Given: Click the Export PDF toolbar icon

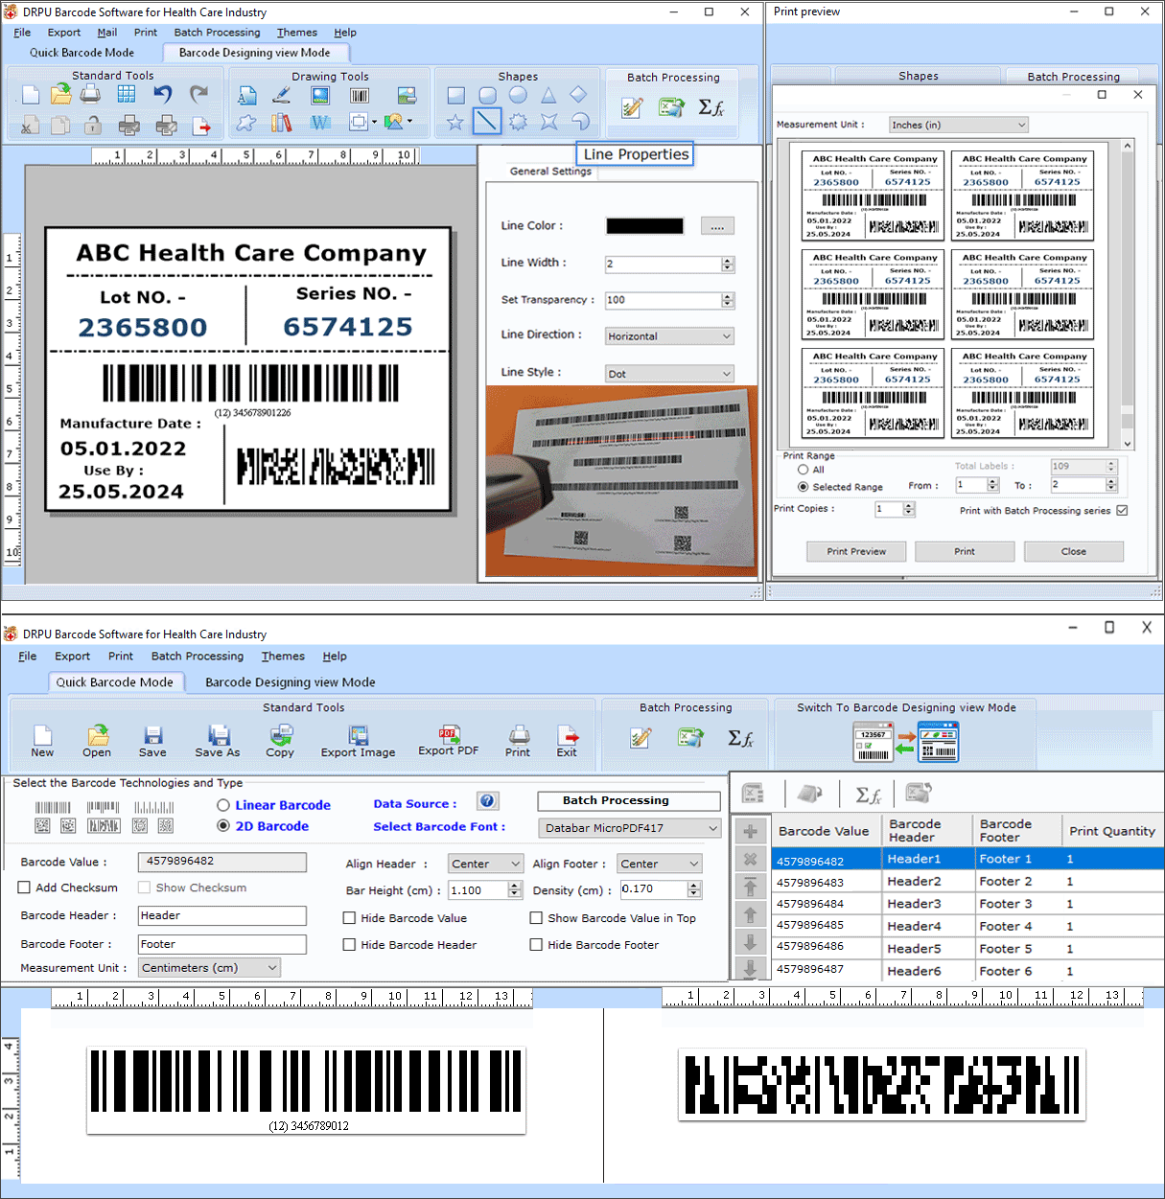Looking at the screenshot, I should click(x=448, y=741).
